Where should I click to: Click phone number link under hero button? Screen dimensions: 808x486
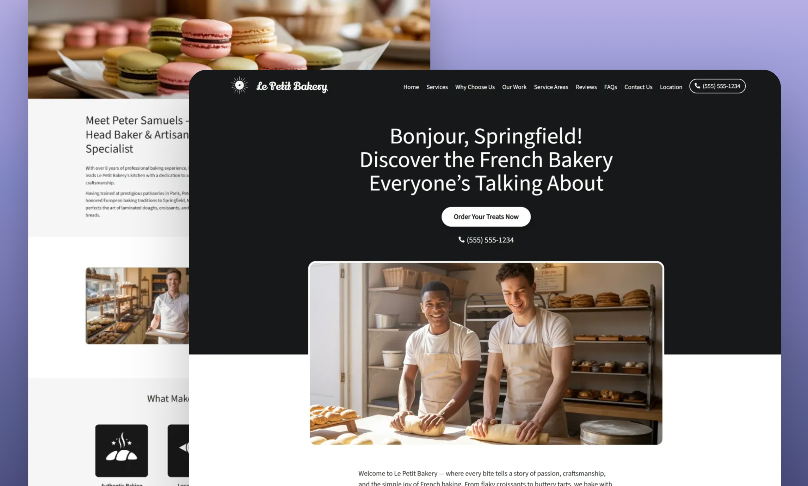click(x=486, y=240)
